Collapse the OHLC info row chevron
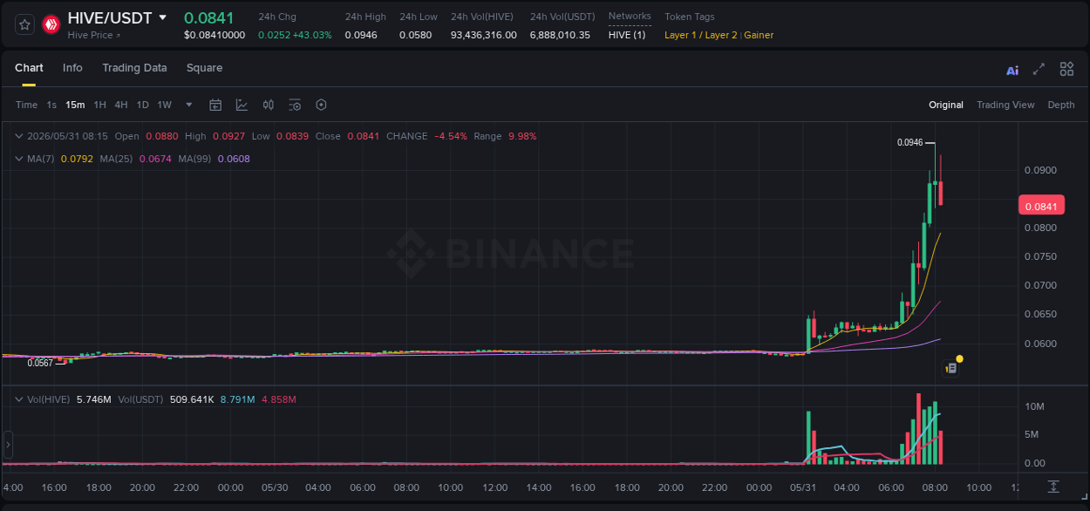The height and width of the screenshot is (511, 1090). pos(19,136)
